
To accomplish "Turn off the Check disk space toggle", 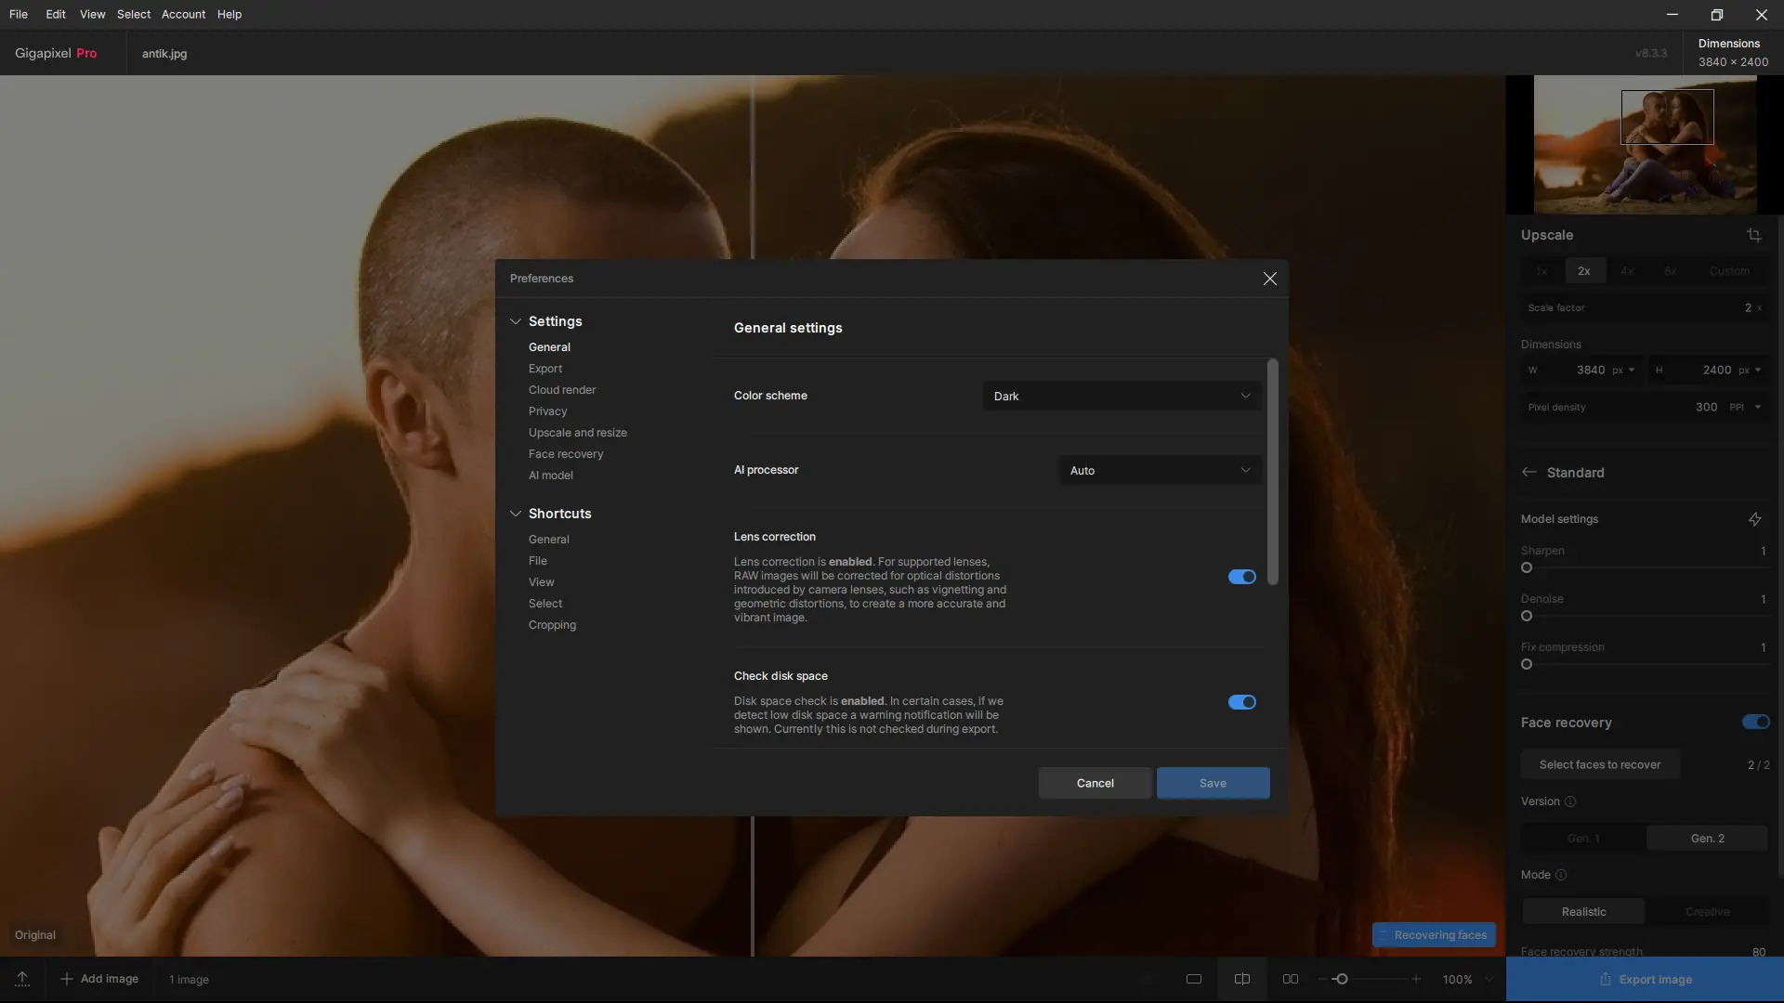I will 1241,702.
